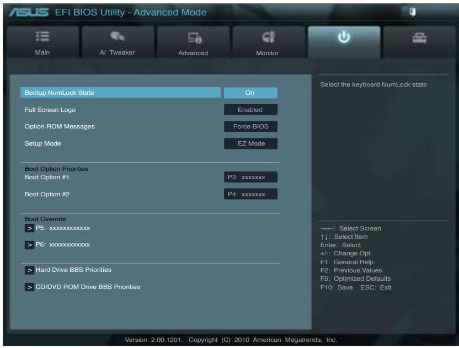Open Option ROM Messages Force BIOS dropdown

point(250,126)
